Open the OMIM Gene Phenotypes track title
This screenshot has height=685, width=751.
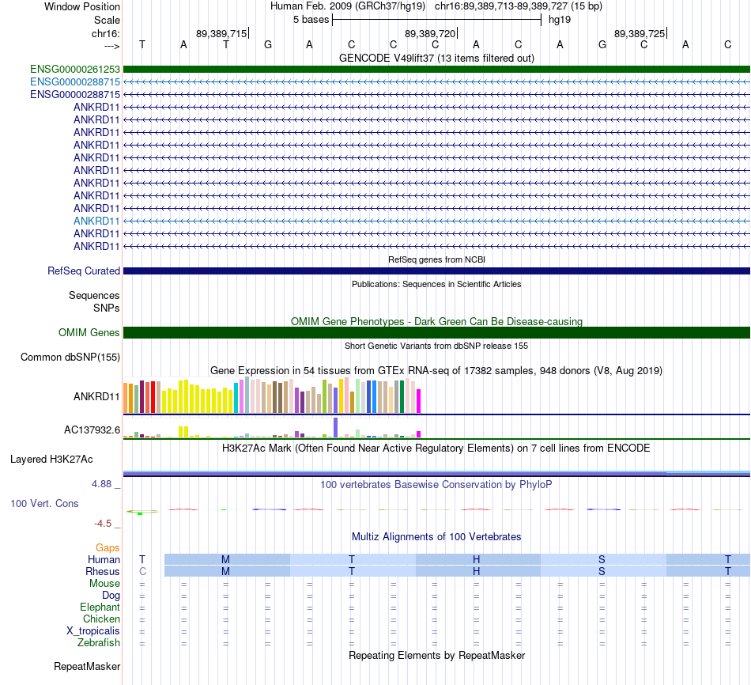436,322
